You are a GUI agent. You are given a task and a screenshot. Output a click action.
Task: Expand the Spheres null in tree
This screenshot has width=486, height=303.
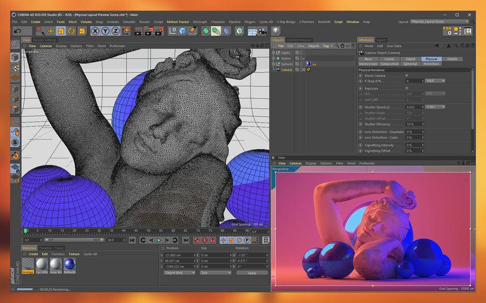(x=273, y=64)
